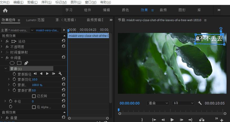This screenshot has width=230, height=122.
Task: Step back one frame in monitor
Action: click(x=163, y=120)
